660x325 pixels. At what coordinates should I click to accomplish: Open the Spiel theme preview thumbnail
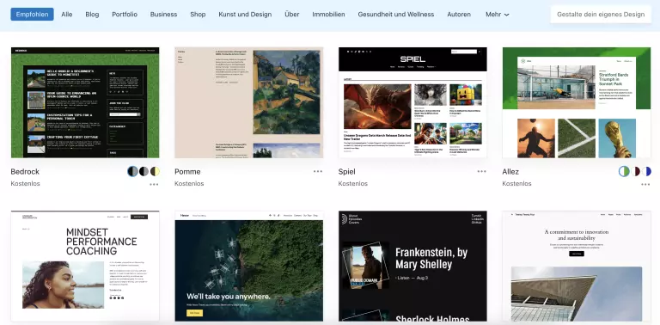[412, 102]
